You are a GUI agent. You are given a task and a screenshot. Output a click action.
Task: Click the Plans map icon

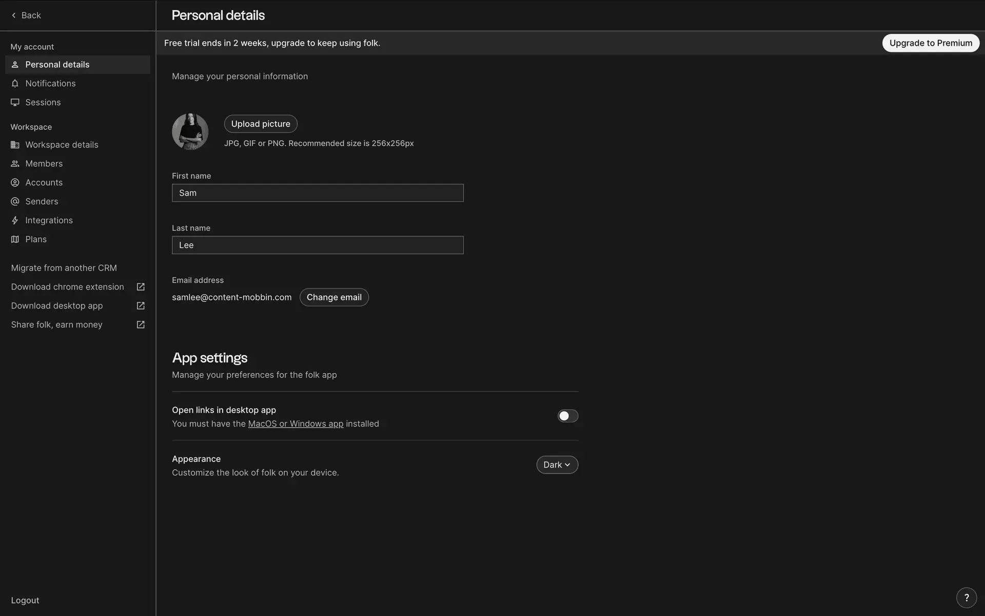click(x=15, y=239)
